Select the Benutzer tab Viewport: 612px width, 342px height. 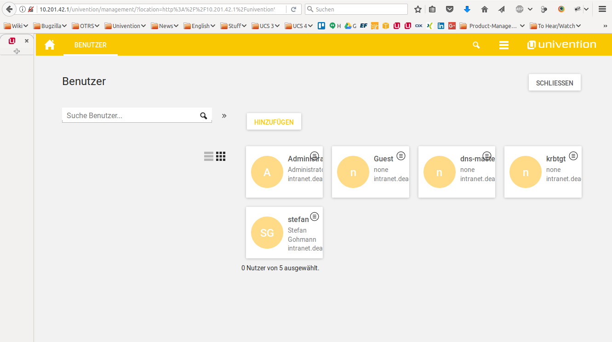(91, 45)
